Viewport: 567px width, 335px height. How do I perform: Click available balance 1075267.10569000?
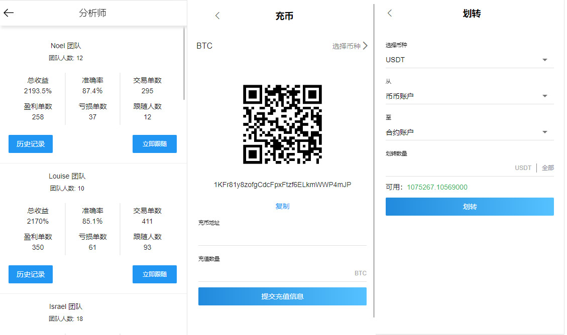[x=437, y=187]
